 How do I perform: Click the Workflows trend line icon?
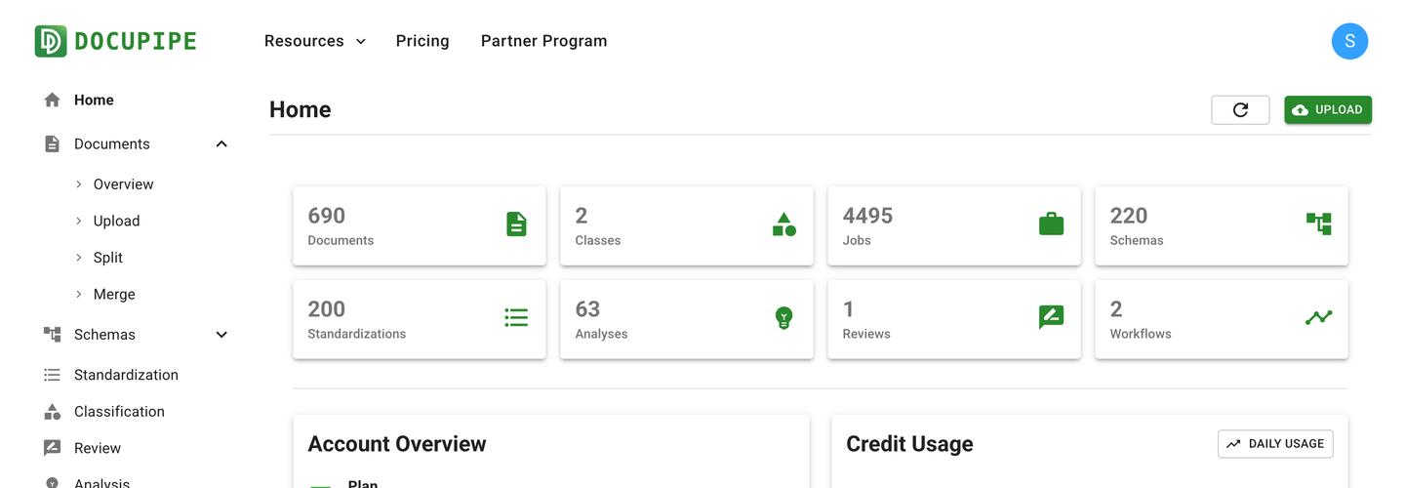pos(1318,318)
